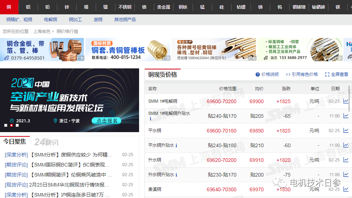Switch to the 24快讯 tab
Viewport: 352px width, 198px height.
tap(46, 142)
